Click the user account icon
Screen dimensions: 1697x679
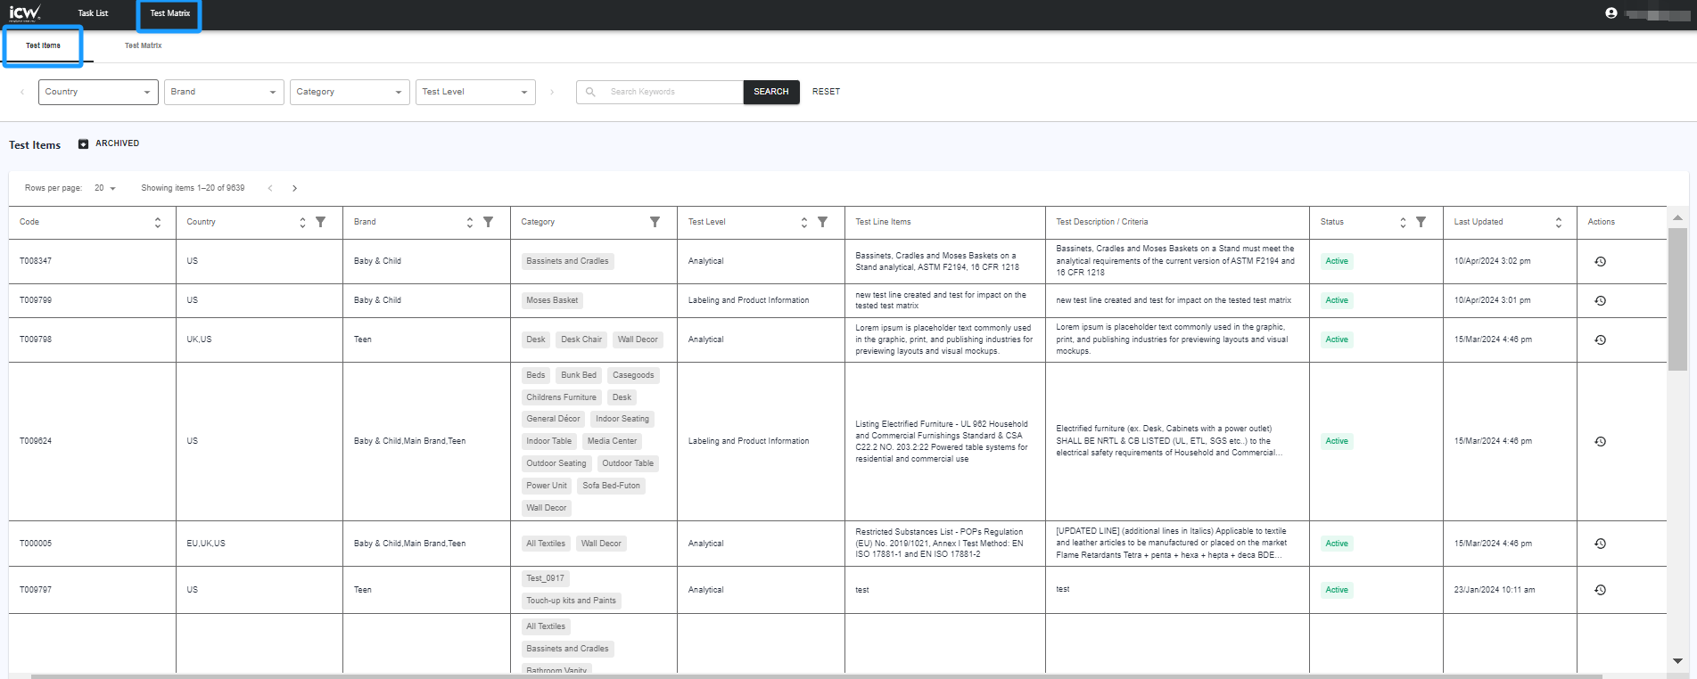coord(1611,13)
